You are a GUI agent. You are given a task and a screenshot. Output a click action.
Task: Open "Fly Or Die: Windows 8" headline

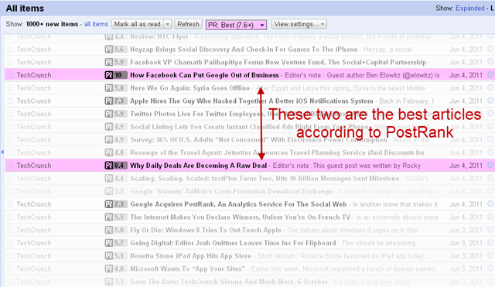[206, 231]
